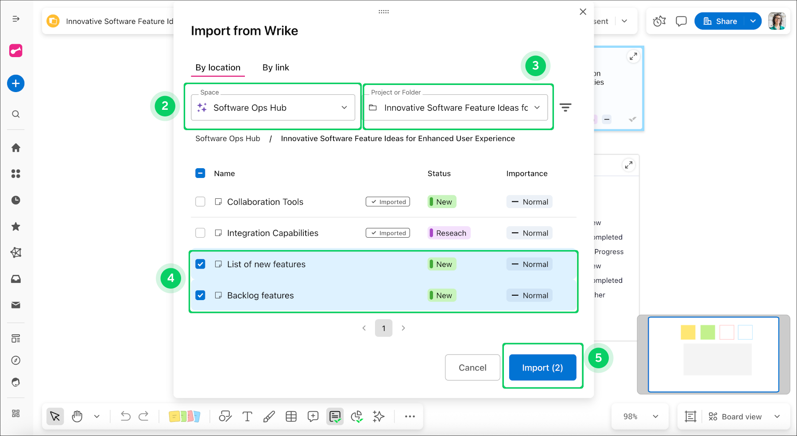Viewport: 797px width, 436px height.
Task: Open the stopwatch timer in the header
Action: tap(659, 21)
